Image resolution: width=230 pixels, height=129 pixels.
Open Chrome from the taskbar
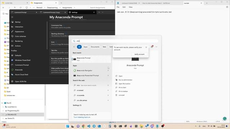pyautogui.click(x=83, y=126)
